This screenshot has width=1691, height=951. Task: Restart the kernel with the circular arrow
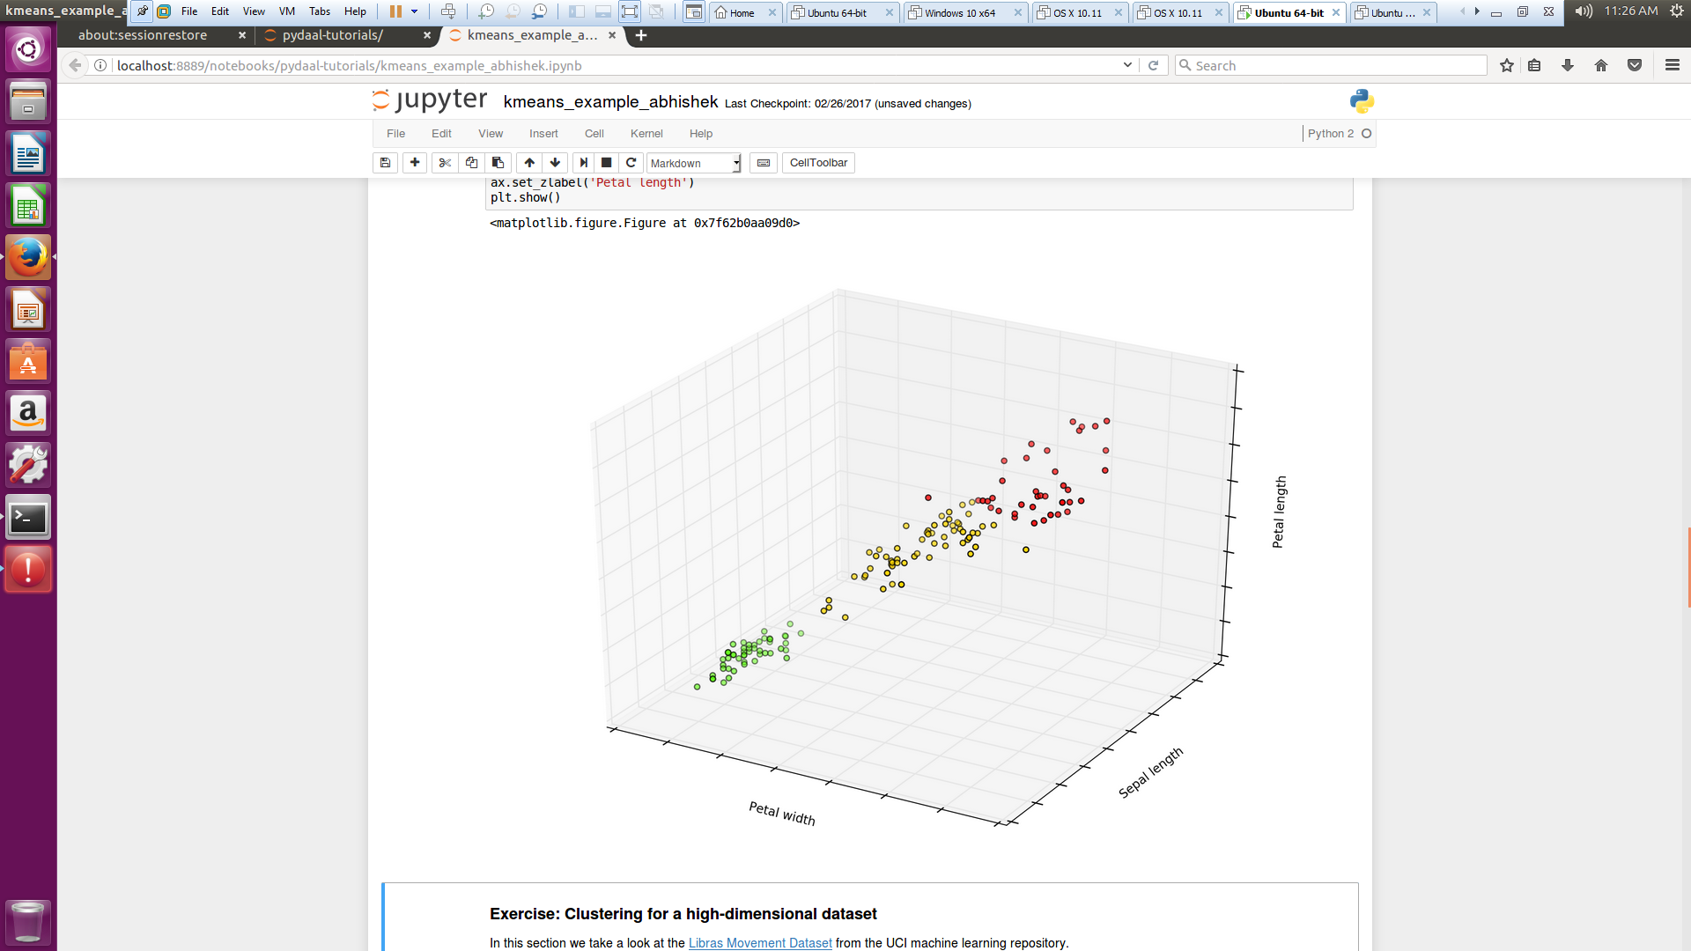631,163
